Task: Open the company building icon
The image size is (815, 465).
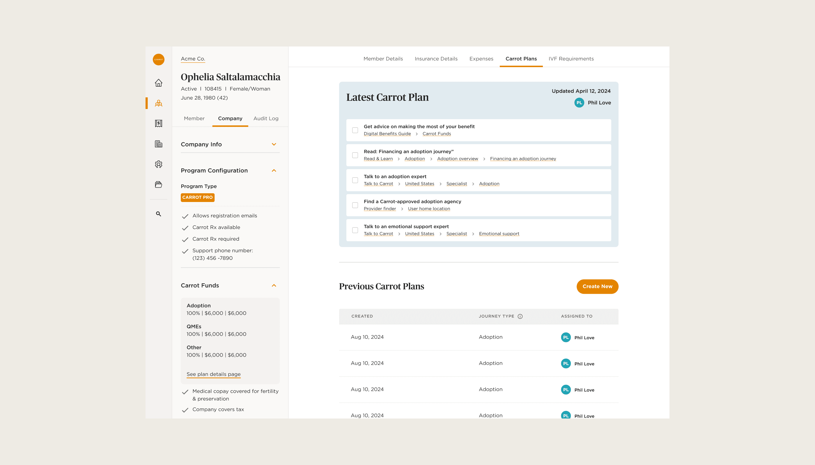Action: pos(158,144)
